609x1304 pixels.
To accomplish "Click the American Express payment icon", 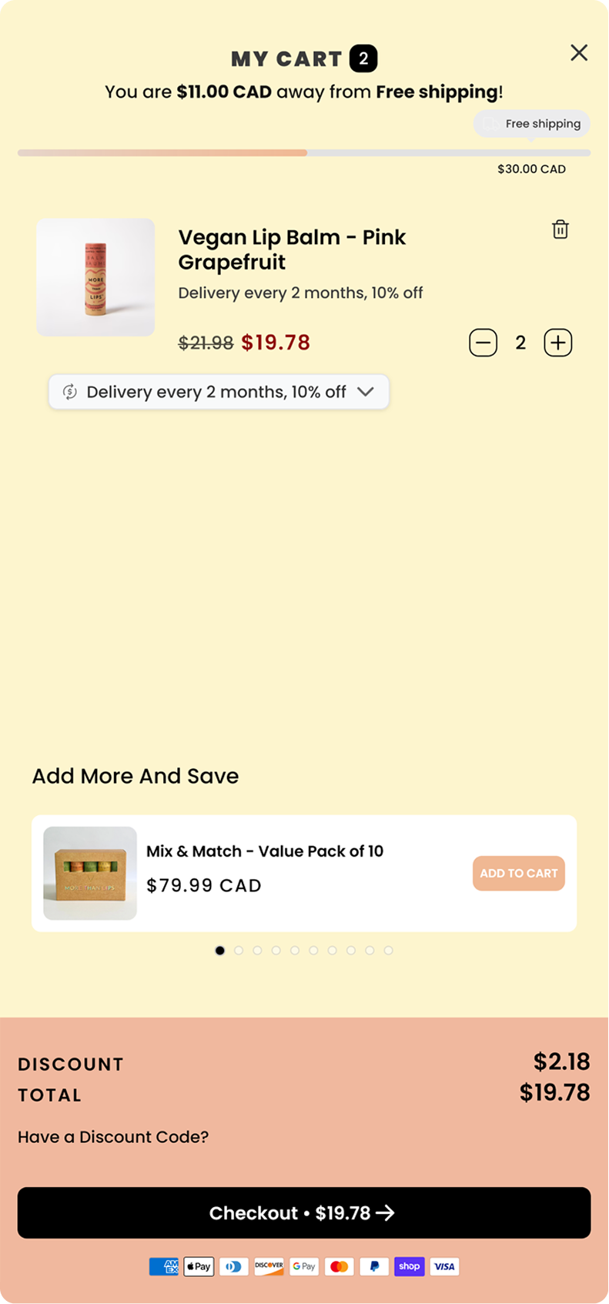I will pyautogui.click(x=163, y=1266).
